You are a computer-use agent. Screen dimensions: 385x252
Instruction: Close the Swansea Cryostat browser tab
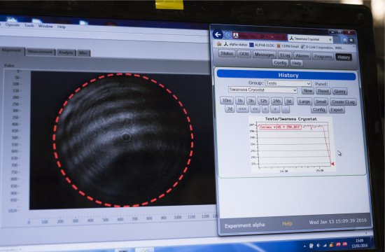(330, 39)
